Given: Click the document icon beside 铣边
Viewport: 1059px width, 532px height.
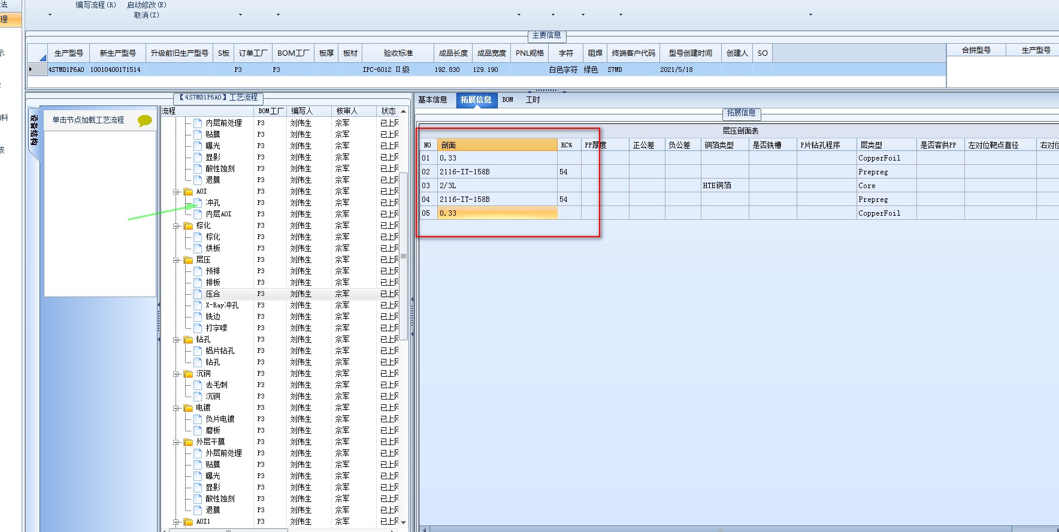Looking at the screenshot, I should tap(198, 316).
